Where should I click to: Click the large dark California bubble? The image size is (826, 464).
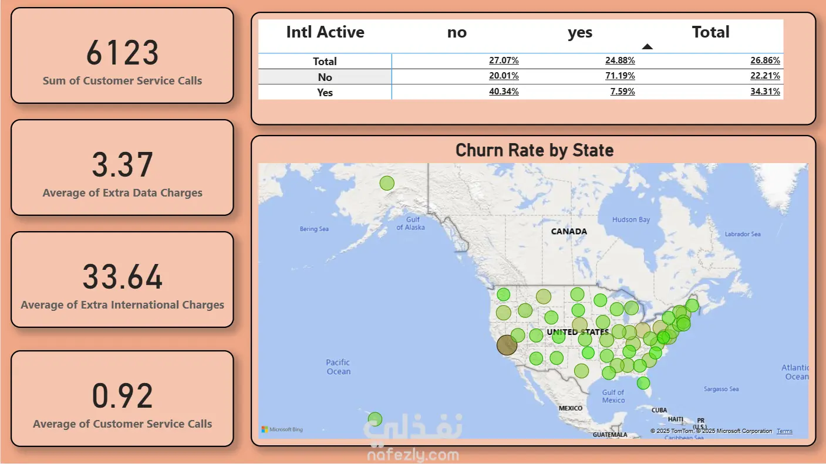coord(507,345)
